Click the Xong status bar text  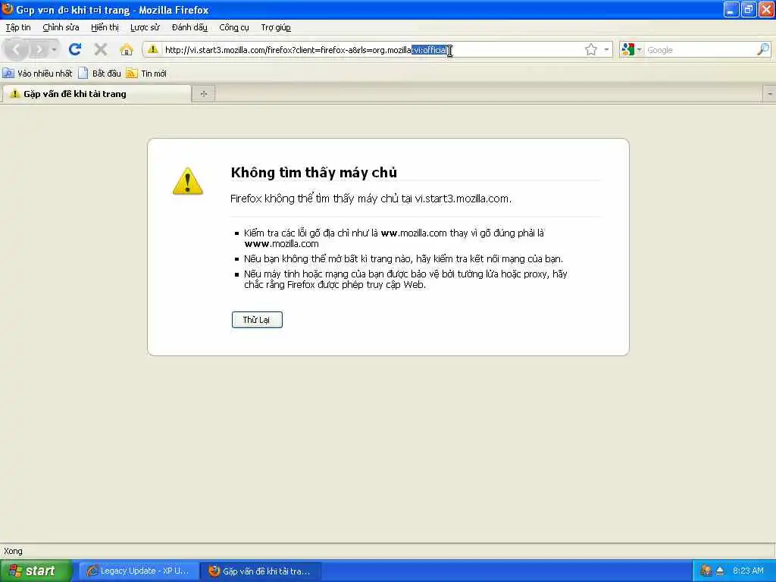13,551
